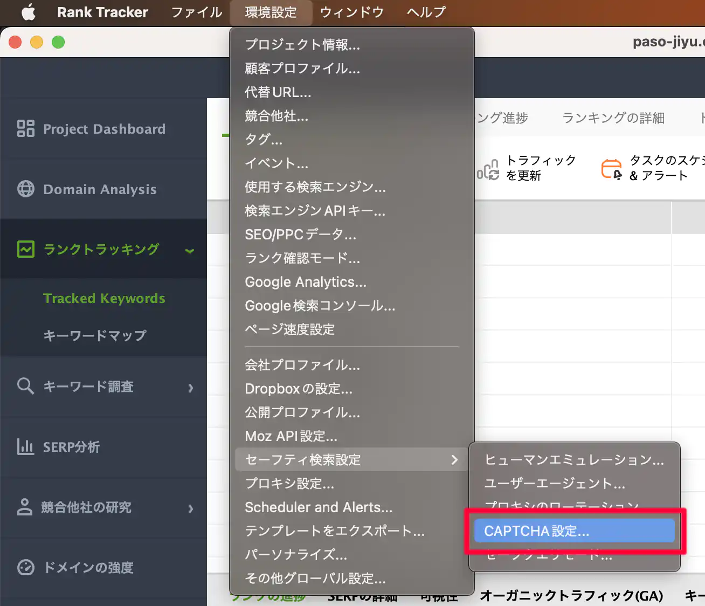Viewport: 705px width, 606px height.
Task: Expand the 競合他社の研究 section arrow
Action: tap(190, 508)
